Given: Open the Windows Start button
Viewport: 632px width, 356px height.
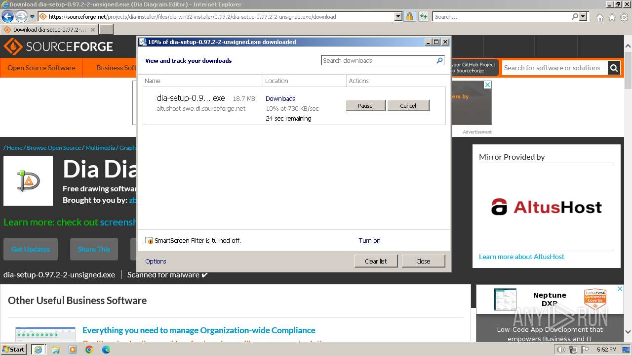Looking at the screenshot, I should pyautogui.click(x=14, y=349).
